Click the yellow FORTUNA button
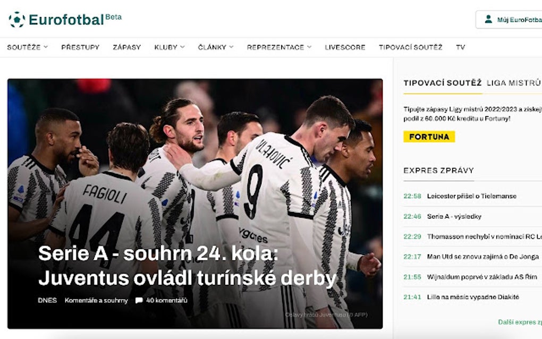This screenshot has height=339, width=542. tap(429, 137)
